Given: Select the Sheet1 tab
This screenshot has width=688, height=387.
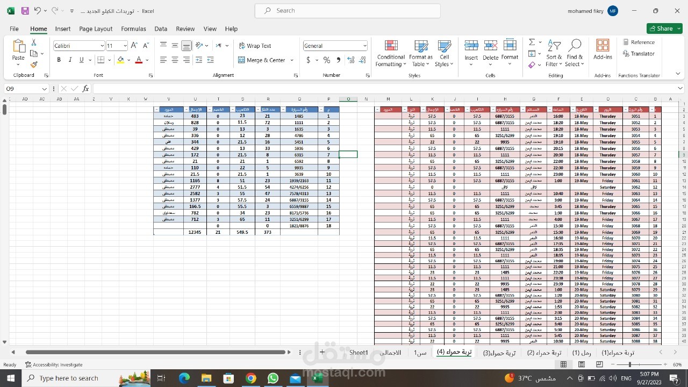Looking at the screenshot, I should pyautogui.click(x=359, y=353).
